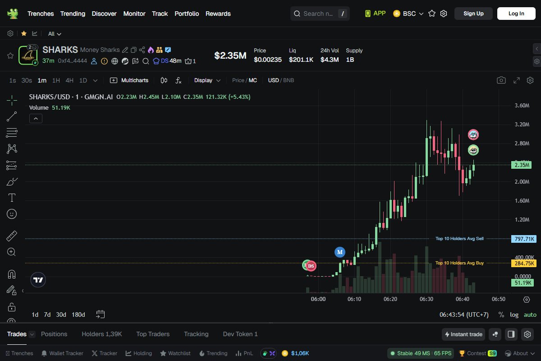
Task: Open the indicators fx menu
Action: click(179, 80)
